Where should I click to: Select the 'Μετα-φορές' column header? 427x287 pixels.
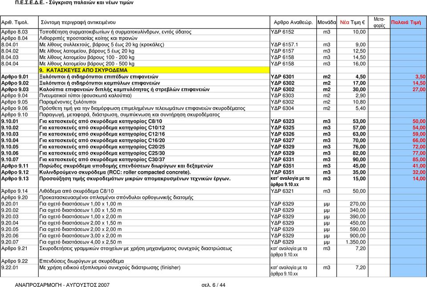379,22
